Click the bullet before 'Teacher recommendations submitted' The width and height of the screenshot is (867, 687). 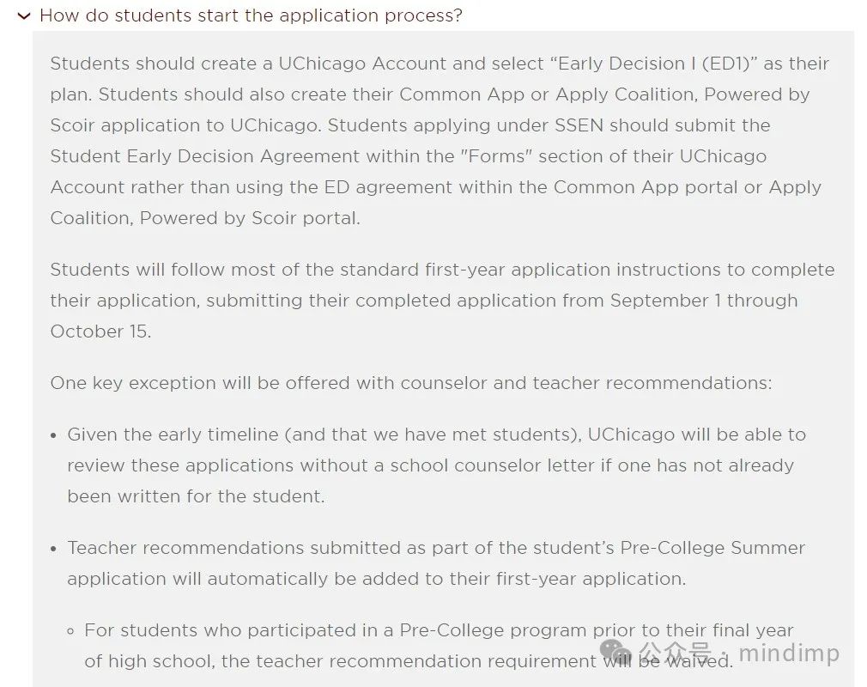pos(53,550)
